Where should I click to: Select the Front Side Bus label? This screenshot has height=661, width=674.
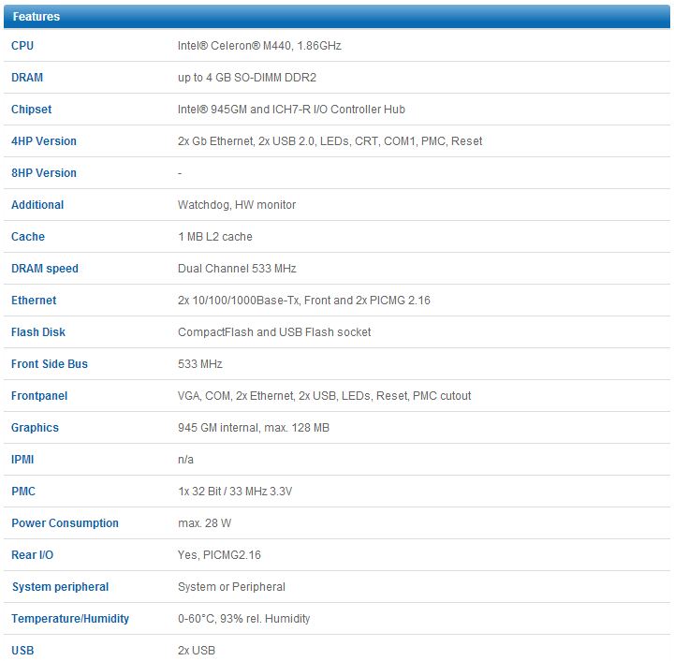50,363
